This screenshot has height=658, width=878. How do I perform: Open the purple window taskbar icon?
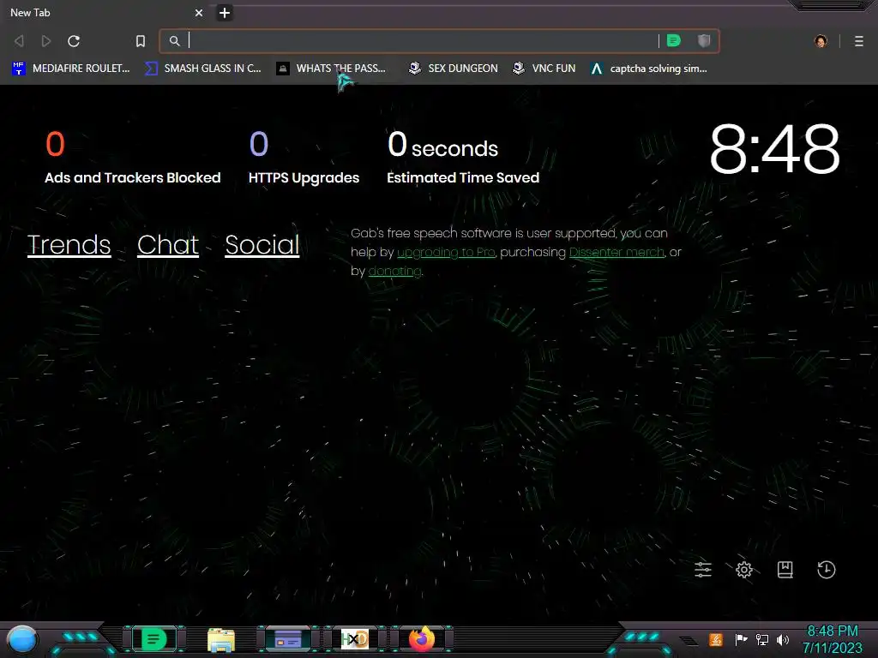[x=288, y=639]
